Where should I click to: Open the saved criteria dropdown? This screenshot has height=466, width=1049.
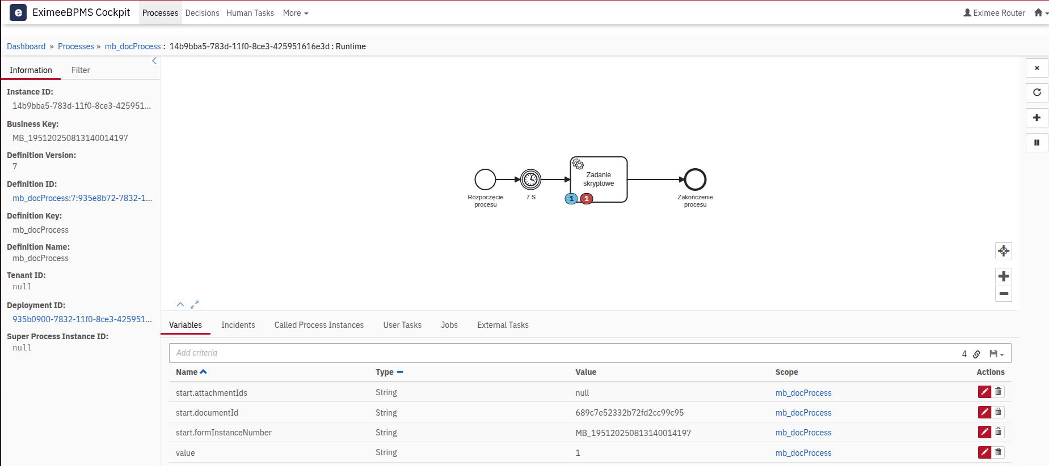pyautogui.click(x=996, y=354)
